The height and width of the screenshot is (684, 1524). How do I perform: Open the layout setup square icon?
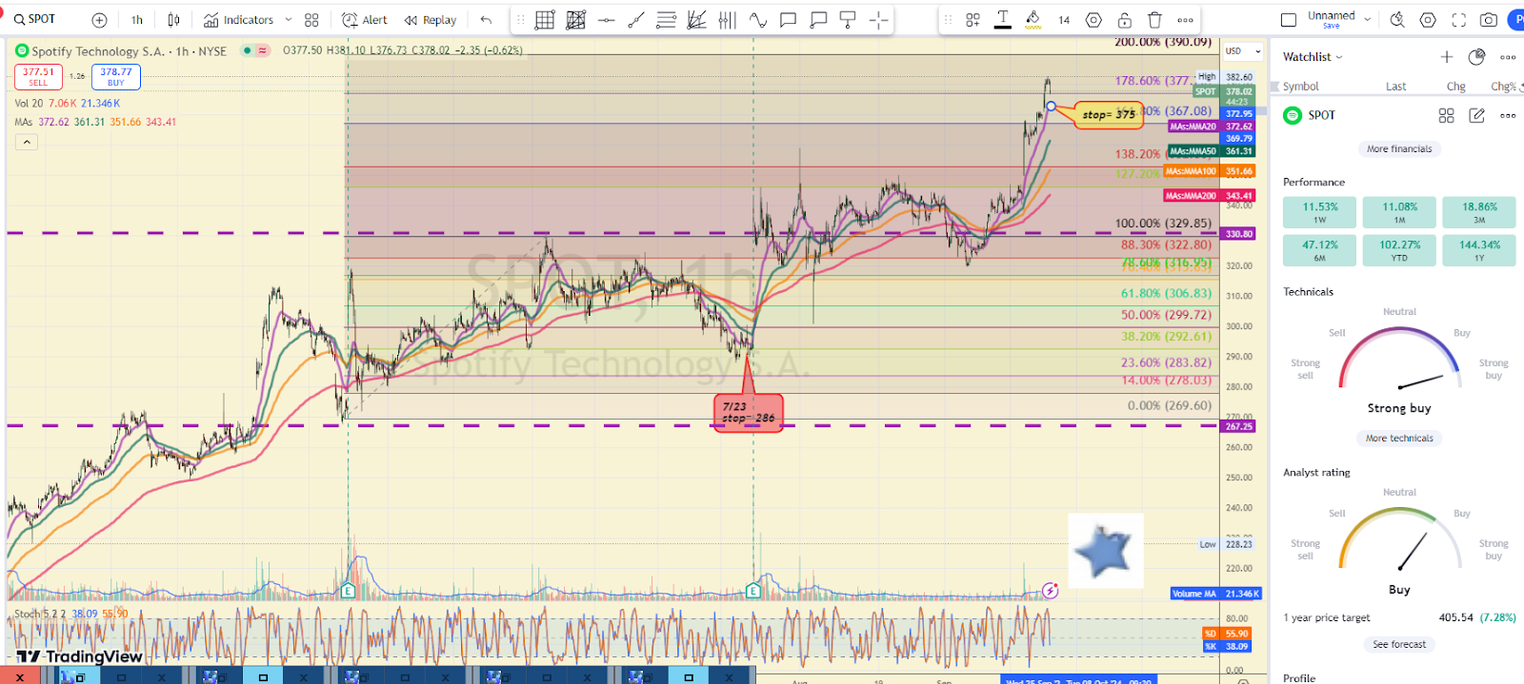coord(1289,20)
